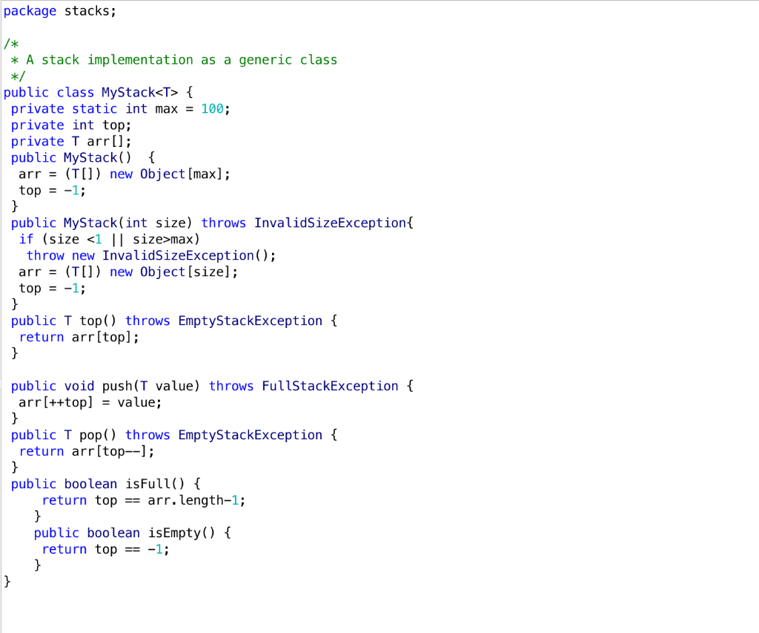Click 'Object[max]' in the array allocation

point(181,174)
